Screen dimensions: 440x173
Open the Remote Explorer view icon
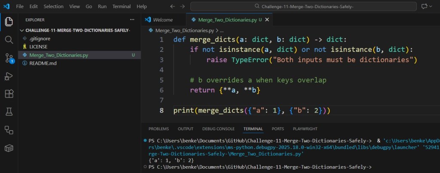pyautogui.click(x=9, y=130)
